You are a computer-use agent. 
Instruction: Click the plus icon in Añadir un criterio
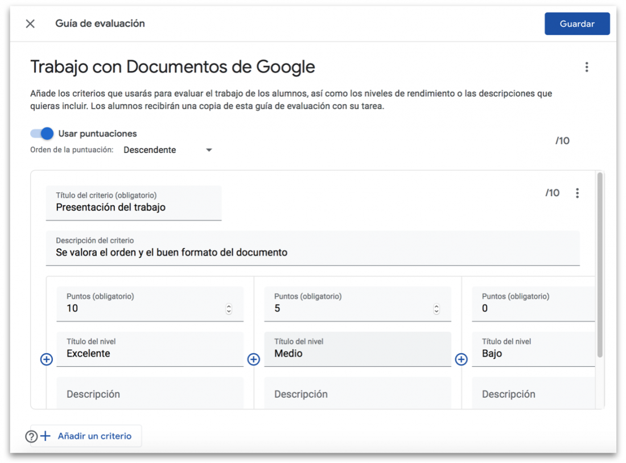[x=46, y=436]
